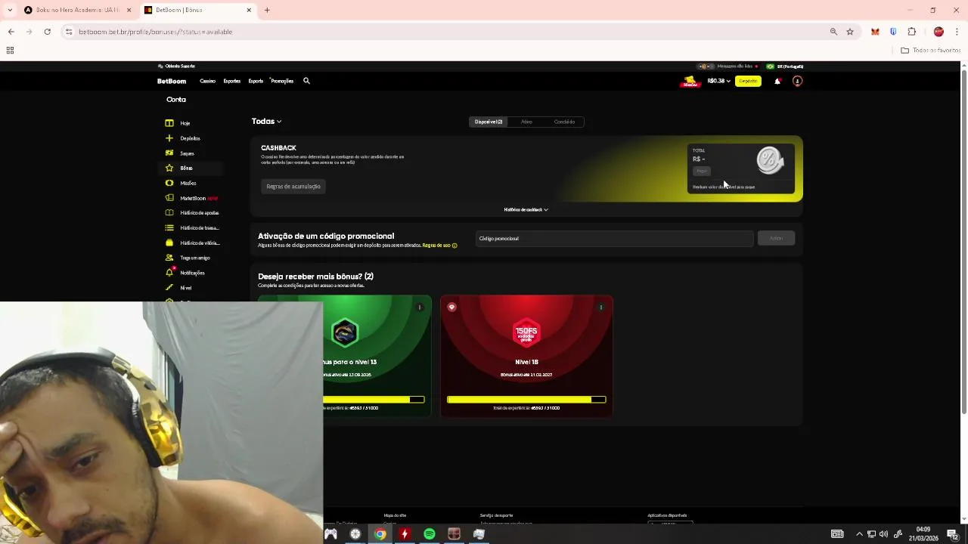This screenshot has width=968, height=544.
Task: Click the Pagar button in cashback total
Action: coord(702,171)
